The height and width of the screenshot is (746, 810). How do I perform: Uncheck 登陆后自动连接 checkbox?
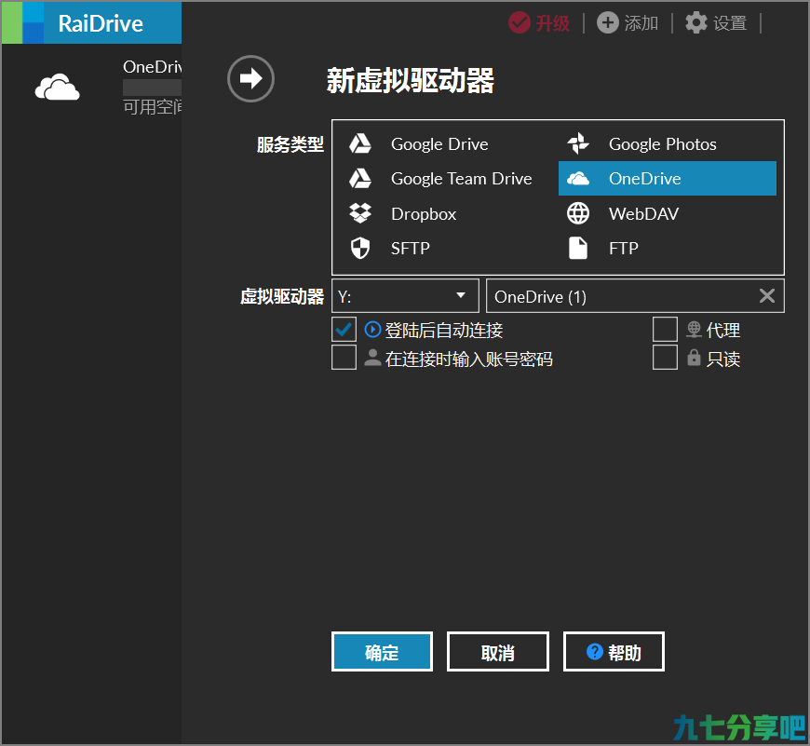(344, 330)
